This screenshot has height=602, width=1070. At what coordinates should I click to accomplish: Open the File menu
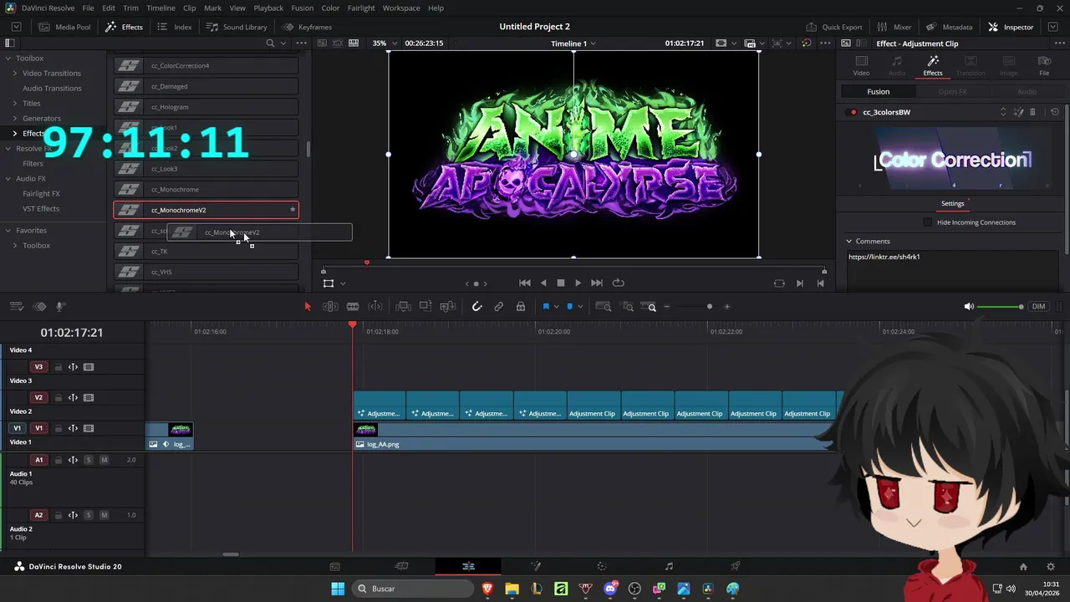(x=88, y=8)
